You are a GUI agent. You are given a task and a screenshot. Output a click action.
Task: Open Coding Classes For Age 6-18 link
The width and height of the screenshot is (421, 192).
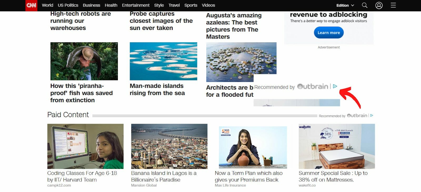(82, 177)
